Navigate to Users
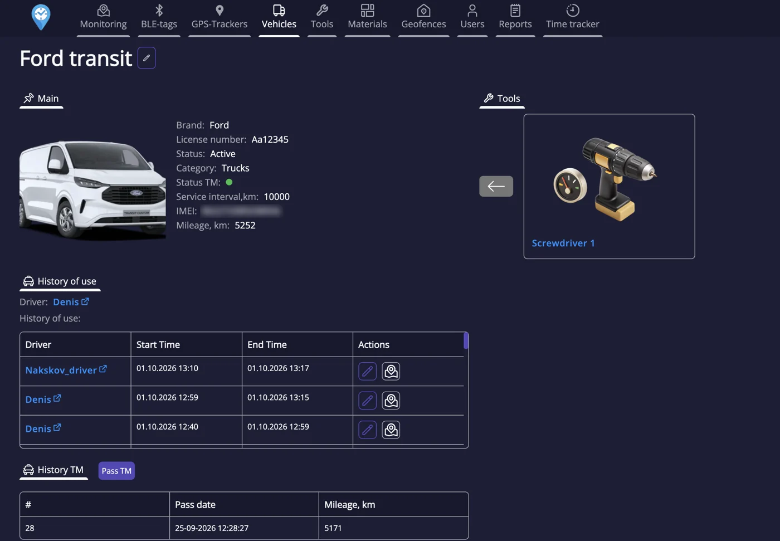The width and height of the screenshot is (780, 541). pos(472,17)
